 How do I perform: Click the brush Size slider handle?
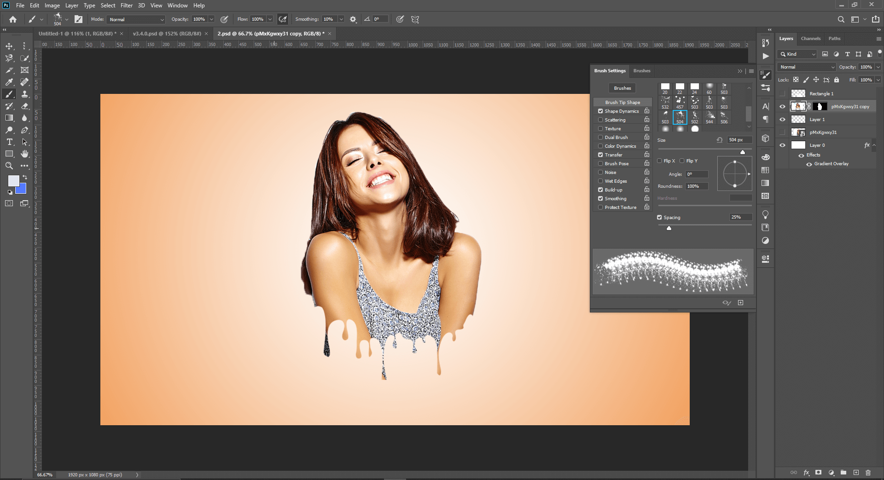click(742, 152)
